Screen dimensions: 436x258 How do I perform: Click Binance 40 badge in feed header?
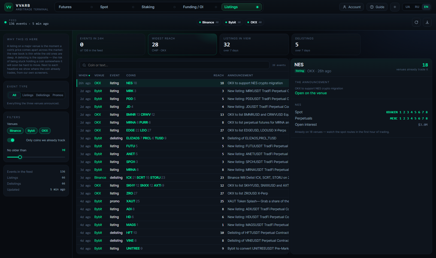(x=209, y=22)
